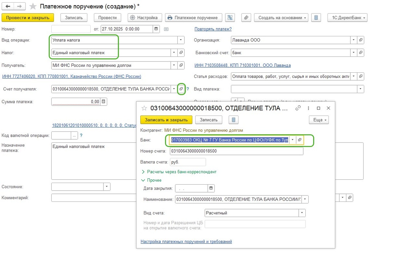The width and height of the screenshot is (397, 255).
Task: Click into the Номер счета field
Action: pos(236,151)
